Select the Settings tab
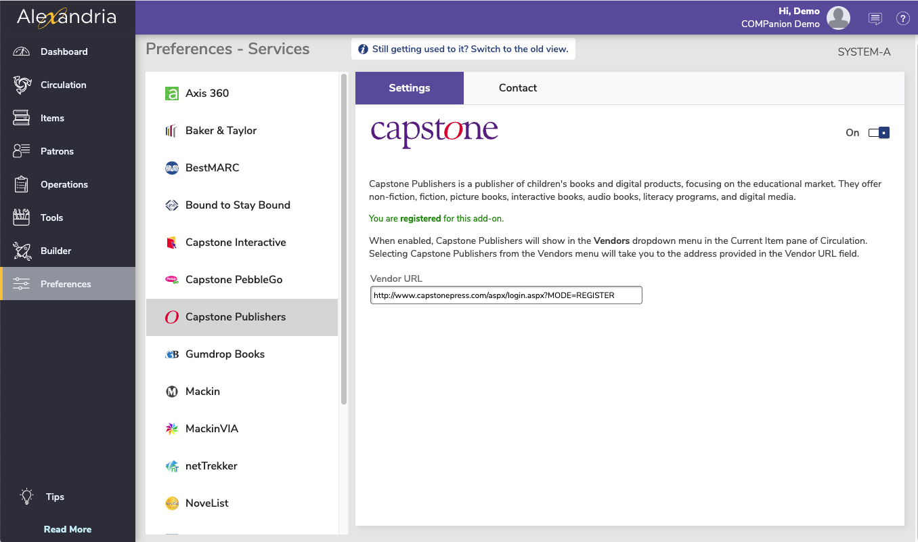The height and width of the screenshot is (542, 918). (x=409, y=88)
